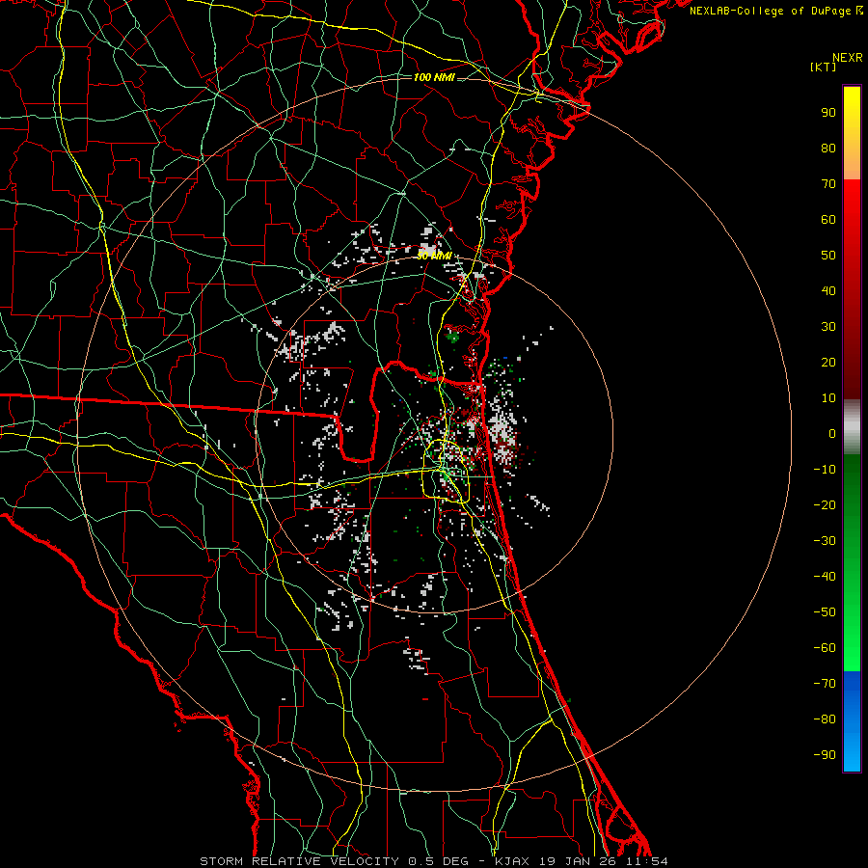Click the STORM RELATIVE VELOCITY caption text
This screenshot has height=868, width=868.
[x=302, y=861]
